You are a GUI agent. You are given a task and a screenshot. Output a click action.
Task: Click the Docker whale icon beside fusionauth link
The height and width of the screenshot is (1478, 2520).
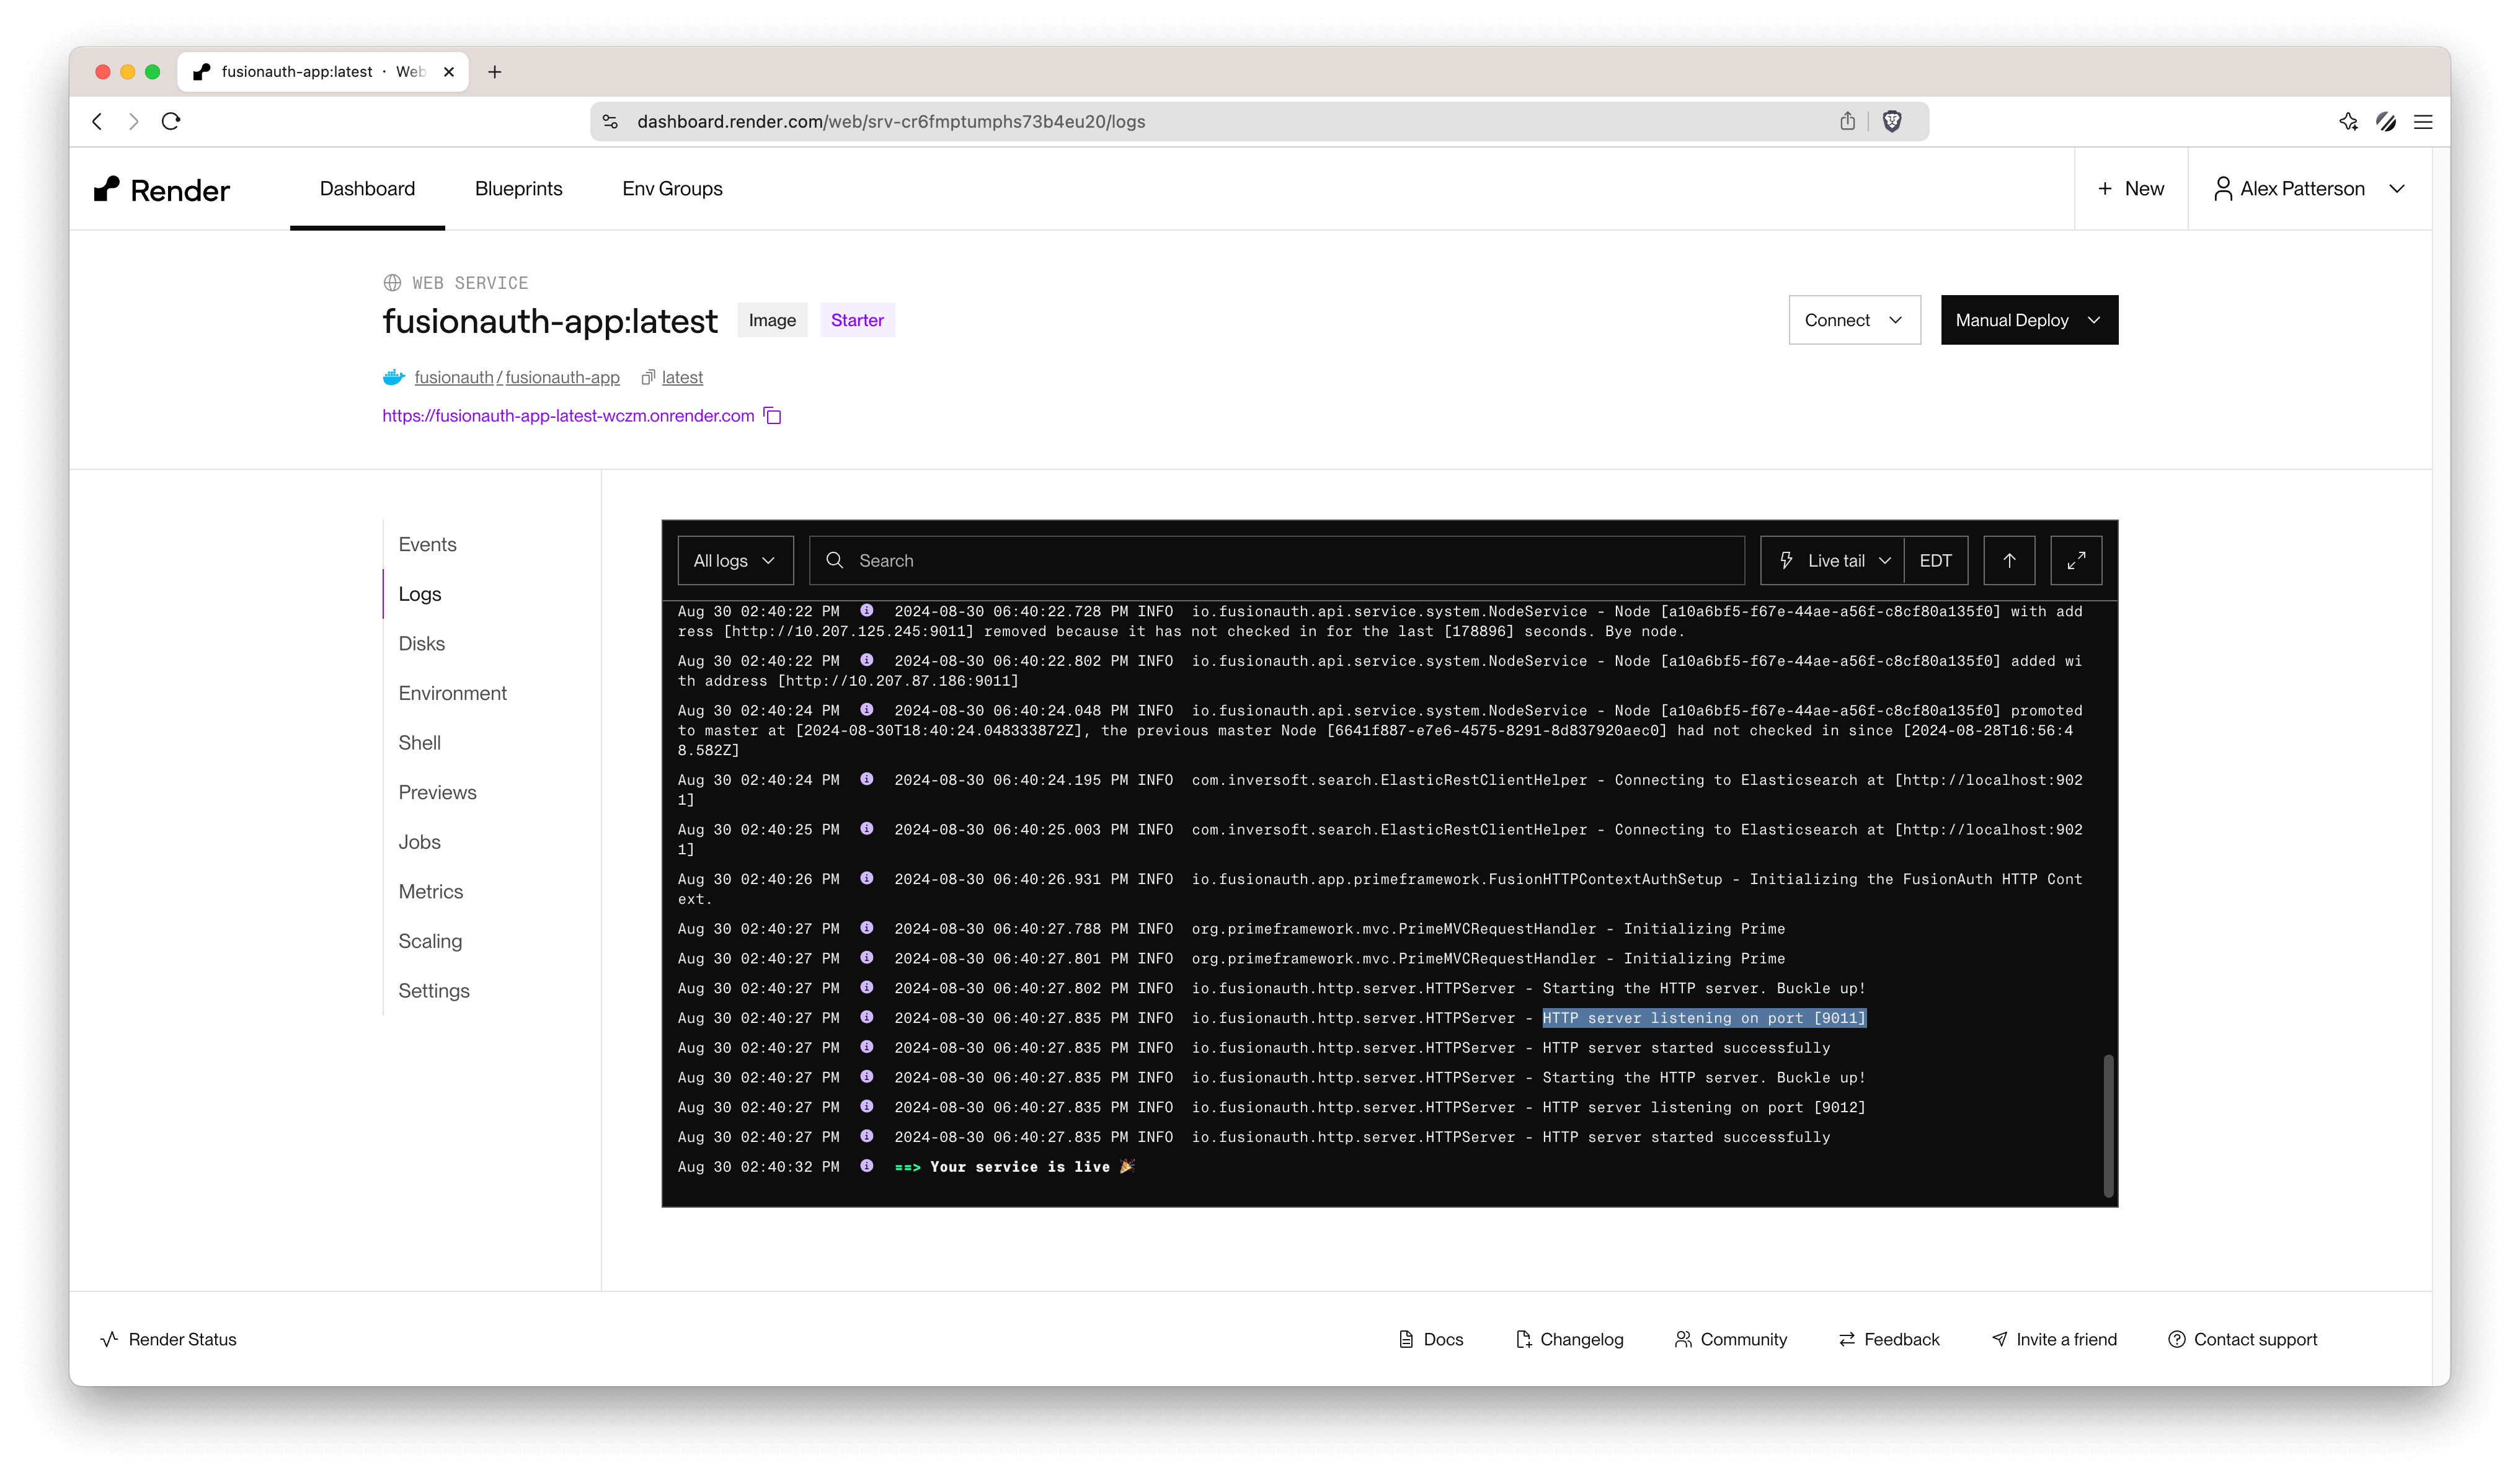point(394,377)
